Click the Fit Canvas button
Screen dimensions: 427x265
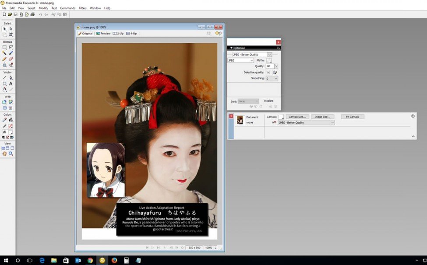(353, 117)
